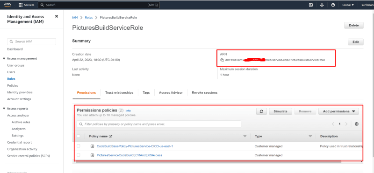Open the CodeBuildBasePolicy-PicturesService-CICD-us-east-1 policy link
Screen dimensions: 374x173
[x=135, y=146]
